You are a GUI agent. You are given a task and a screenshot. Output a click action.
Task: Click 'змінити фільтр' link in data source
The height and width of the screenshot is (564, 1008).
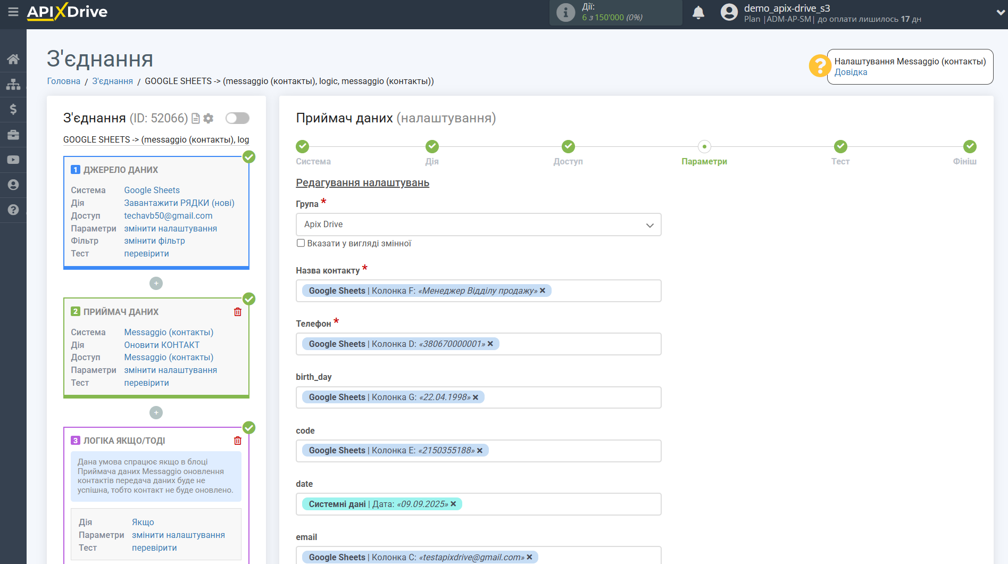pyautogui.click(x=154, y=241)
